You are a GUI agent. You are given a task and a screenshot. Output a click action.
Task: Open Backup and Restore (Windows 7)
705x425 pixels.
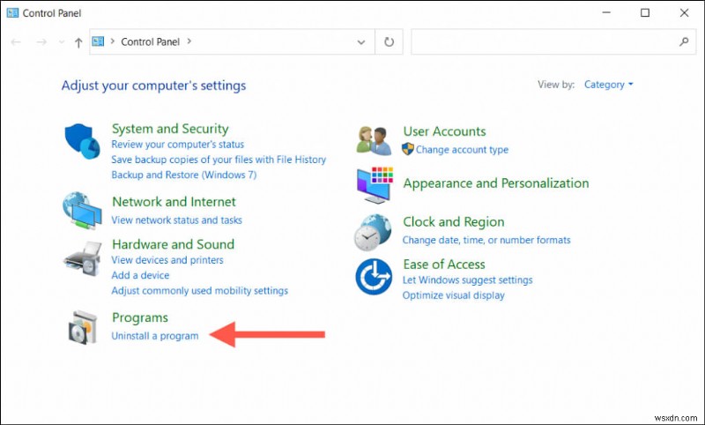coord(184,175)
